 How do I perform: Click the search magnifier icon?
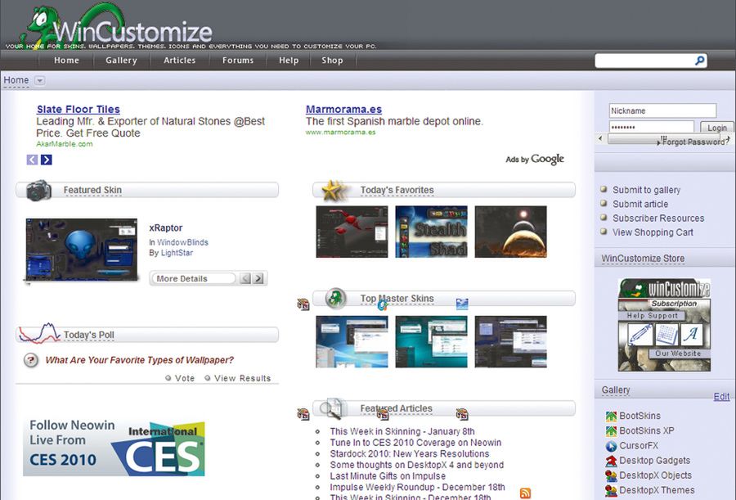point(699,61)
